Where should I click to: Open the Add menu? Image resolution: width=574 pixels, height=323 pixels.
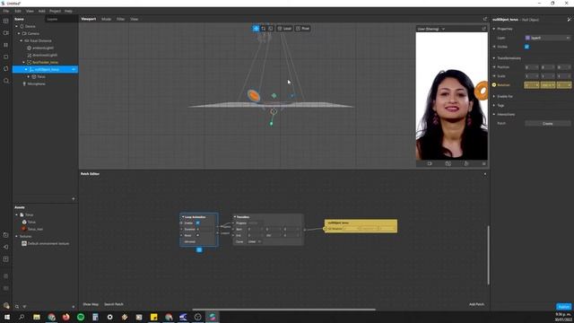(x=42, y=11)
